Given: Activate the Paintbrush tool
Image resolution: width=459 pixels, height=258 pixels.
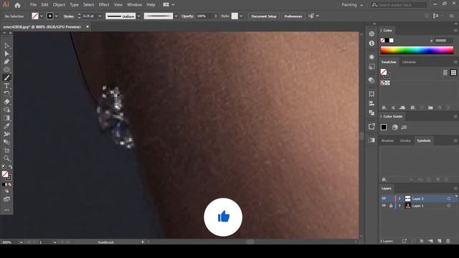Looking at the screenshot, I should [x=6, y=77].
